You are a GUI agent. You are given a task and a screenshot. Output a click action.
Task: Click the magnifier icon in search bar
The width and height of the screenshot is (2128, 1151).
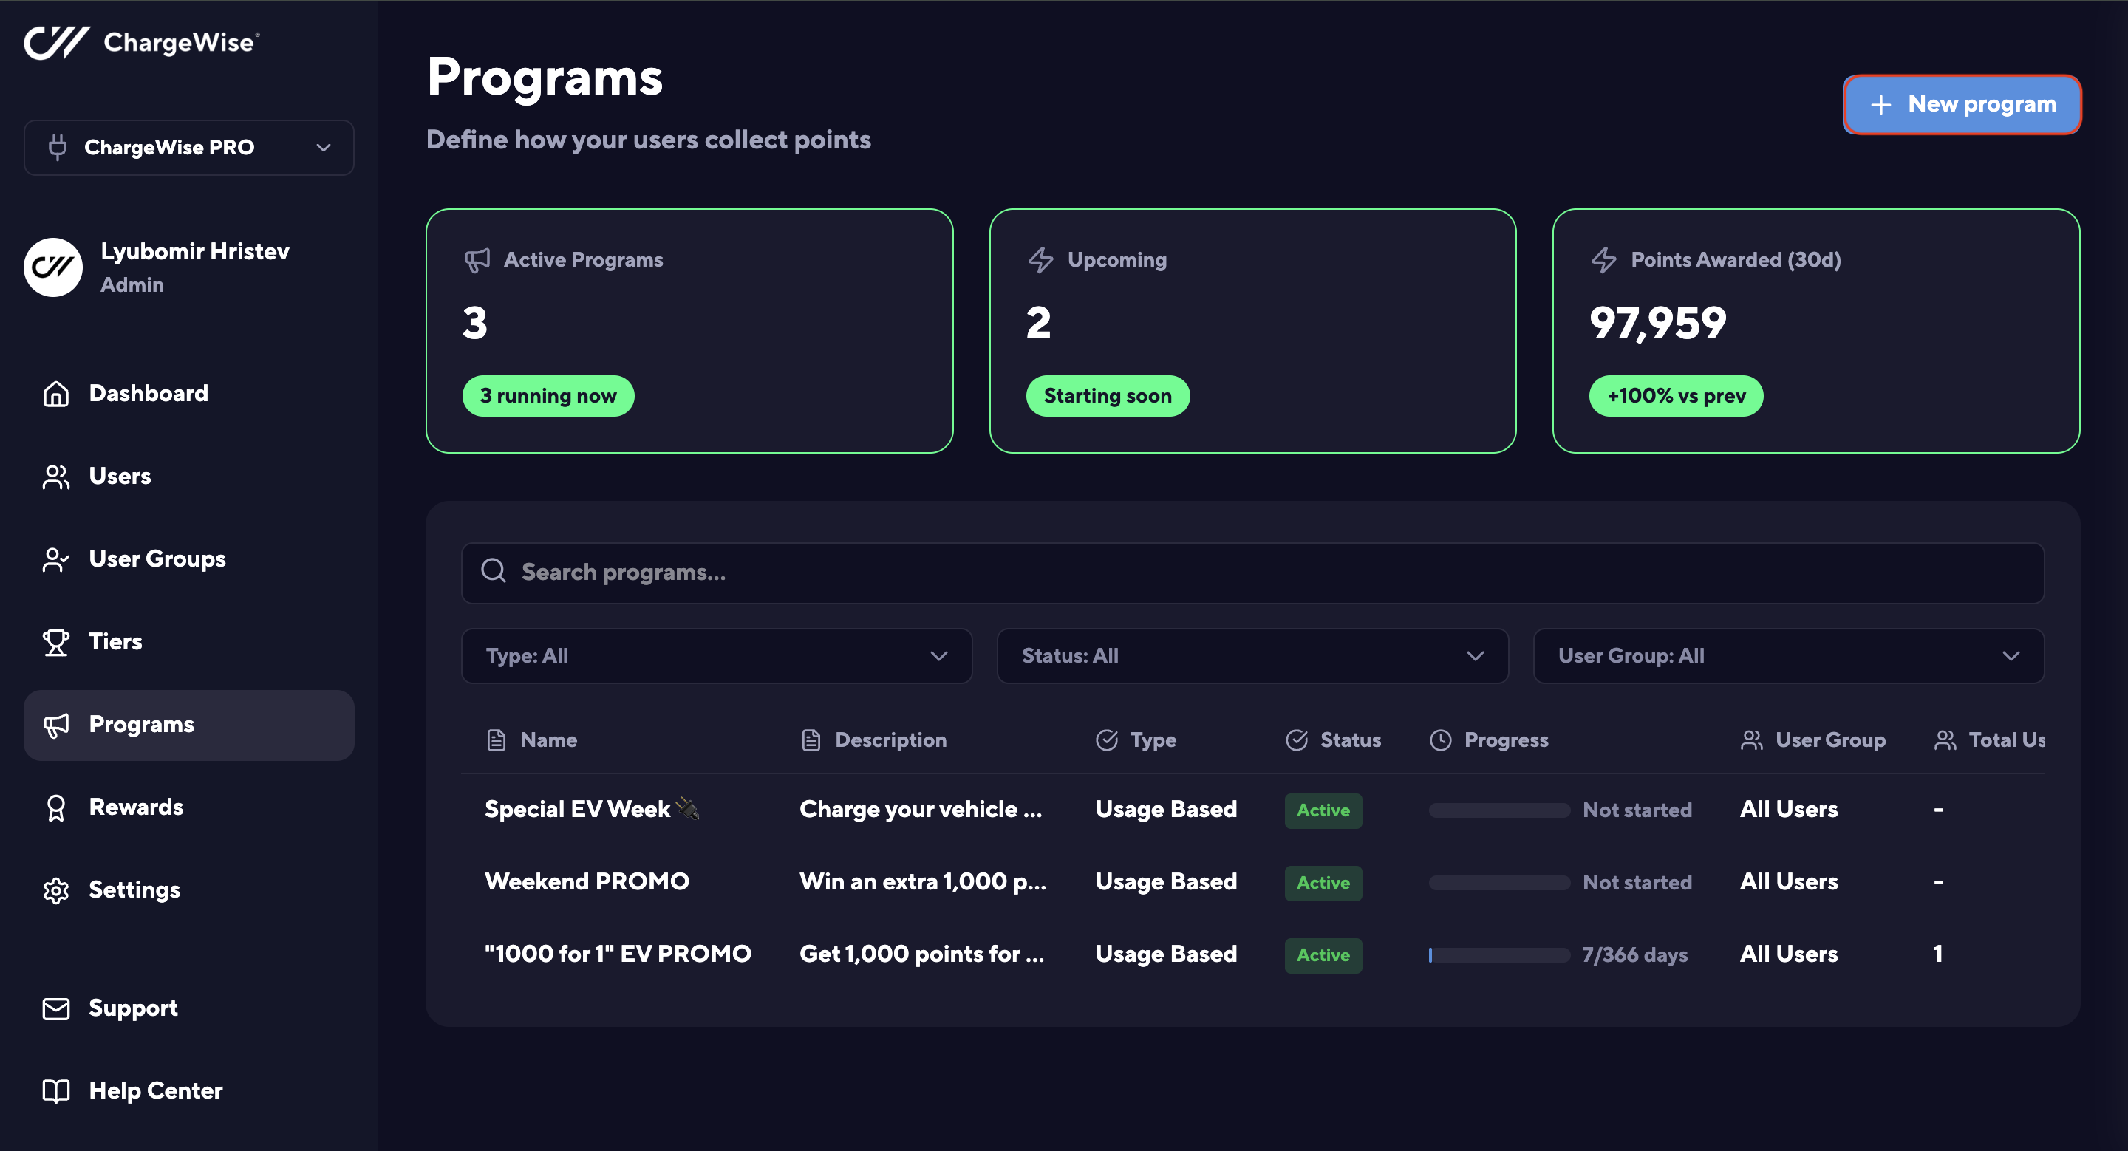[493, 571]
